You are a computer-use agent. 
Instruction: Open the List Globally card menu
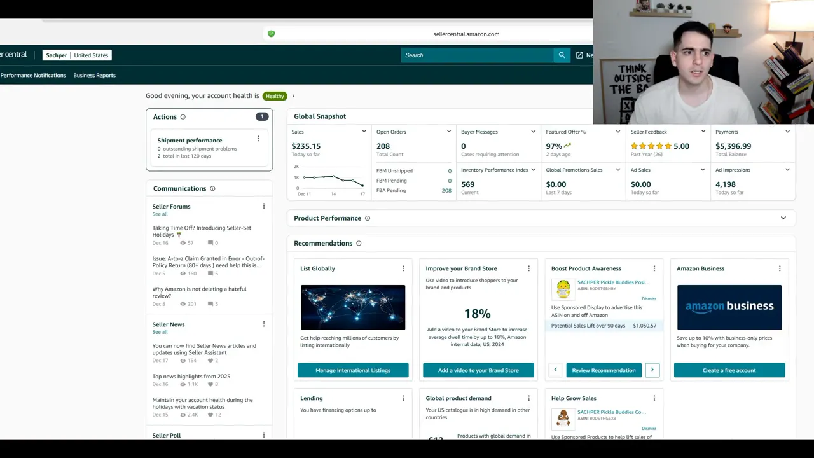tap(403, 268)
